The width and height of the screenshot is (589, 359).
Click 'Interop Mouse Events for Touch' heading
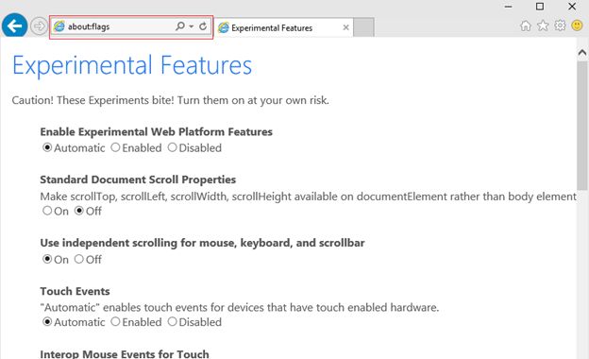[125, 354]
